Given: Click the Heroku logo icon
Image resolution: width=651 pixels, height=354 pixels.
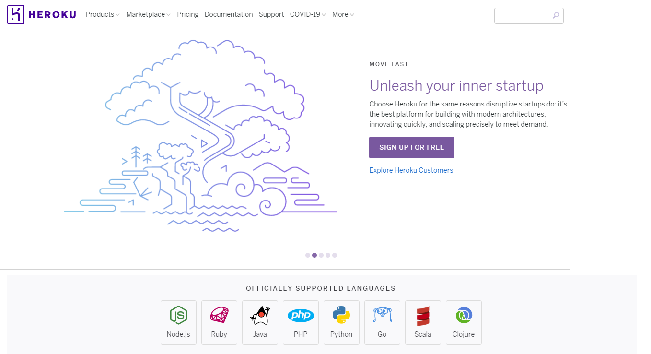Looking at the screenshot, I should point(15,14).
